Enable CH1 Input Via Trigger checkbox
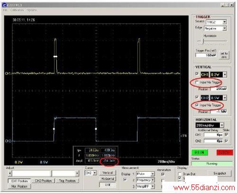This screenshot has width=237, height=193. (x=197, y=82)
